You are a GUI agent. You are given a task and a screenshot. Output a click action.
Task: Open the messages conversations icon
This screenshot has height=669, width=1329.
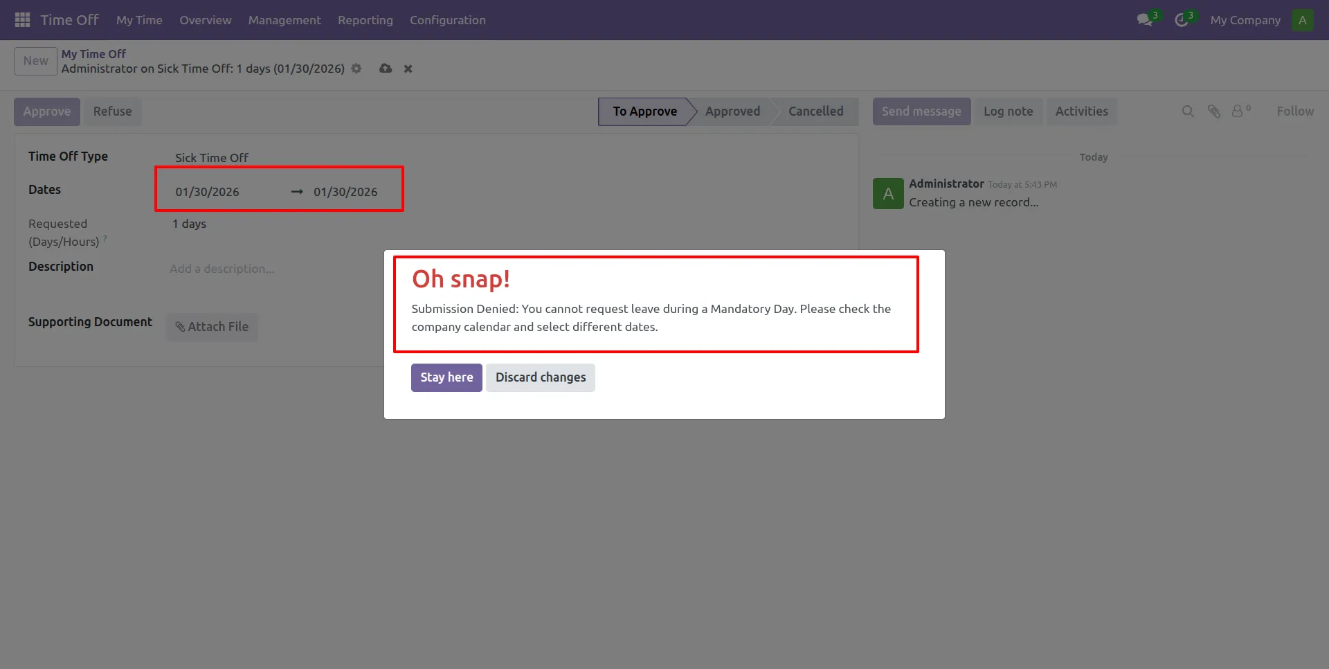pos(1144,19)
